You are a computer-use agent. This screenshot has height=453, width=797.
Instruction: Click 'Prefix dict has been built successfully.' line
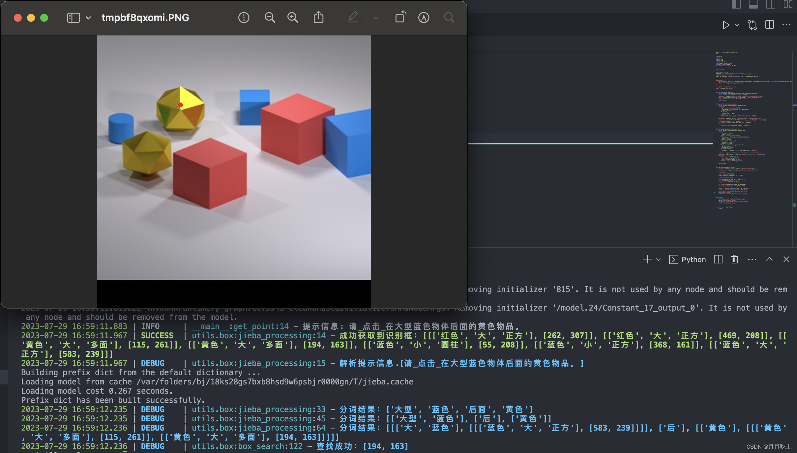click(x=113, y=400)
